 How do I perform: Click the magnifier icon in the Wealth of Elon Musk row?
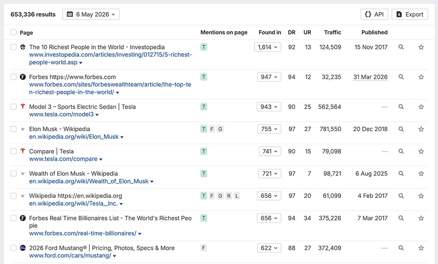[401, 174]
